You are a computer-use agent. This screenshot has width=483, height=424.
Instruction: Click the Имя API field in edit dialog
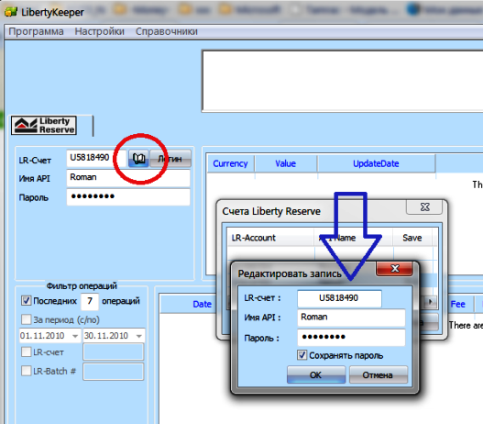351,318
